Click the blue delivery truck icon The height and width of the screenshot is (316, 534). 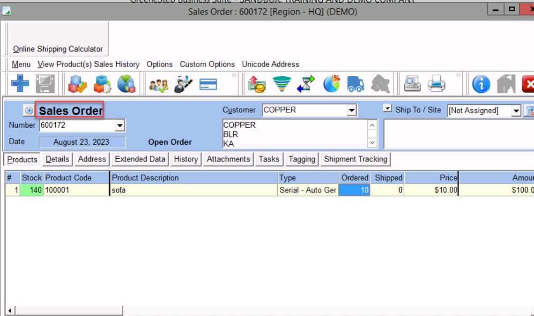[x=356, y=85]
